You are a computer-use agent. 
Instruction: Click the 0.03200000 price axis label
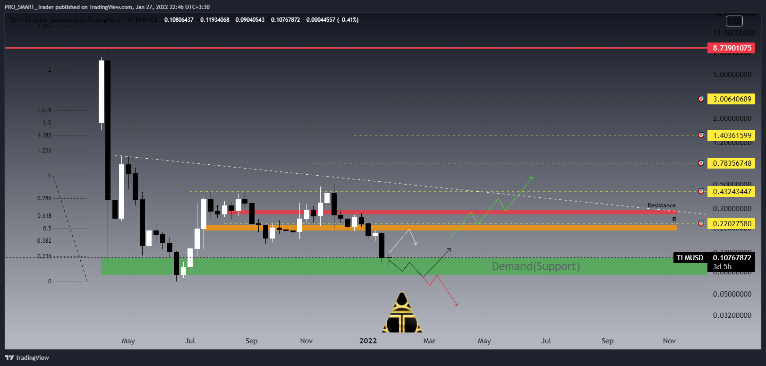[732, 315]
